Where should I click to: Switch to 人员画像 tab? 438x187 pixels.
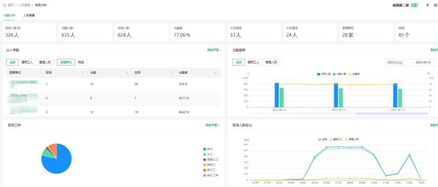tap(29, 15)
